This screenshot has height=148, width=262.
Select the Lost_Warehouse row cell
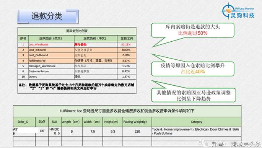51,45
